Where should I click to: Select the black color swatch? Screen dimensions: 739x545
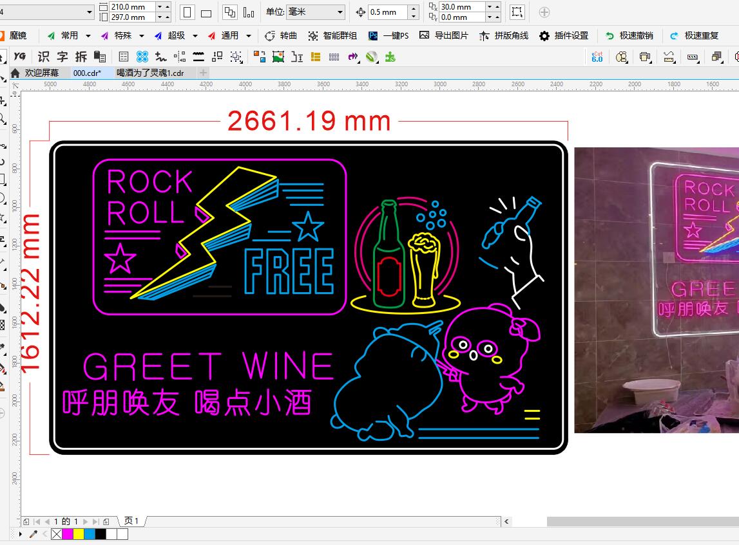point(101,534)
